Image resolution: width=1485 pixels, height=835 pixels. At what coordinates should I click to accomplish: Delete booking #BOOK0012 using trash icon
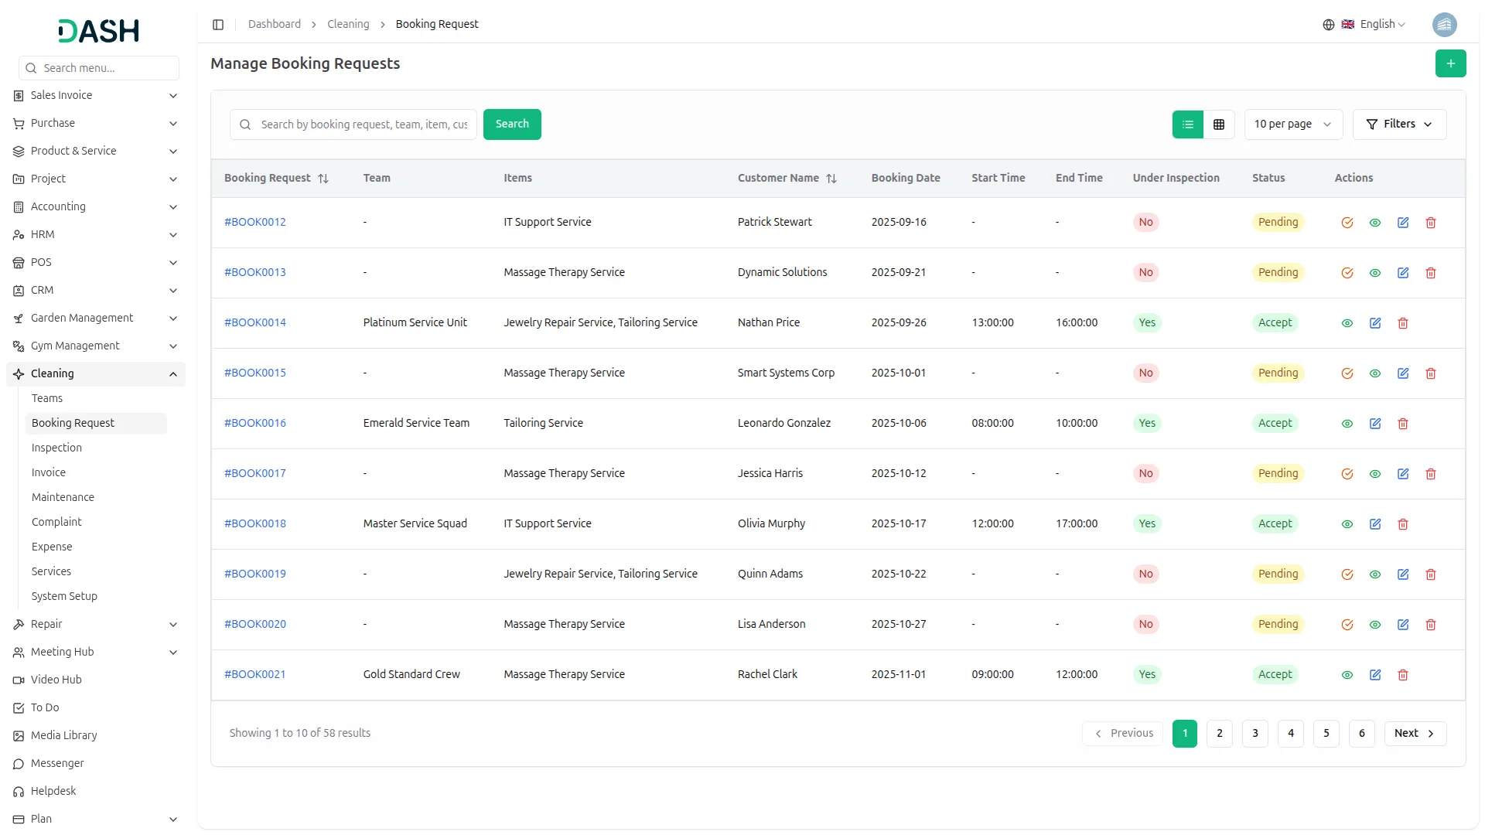[x=1431, y=223]
